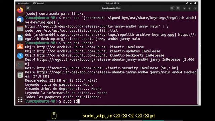Image resolution: width=215 pixels, height=121 pixels.
Task: Click the Des:5 kinetic-security InRelease line
Action: pos(101,68)
